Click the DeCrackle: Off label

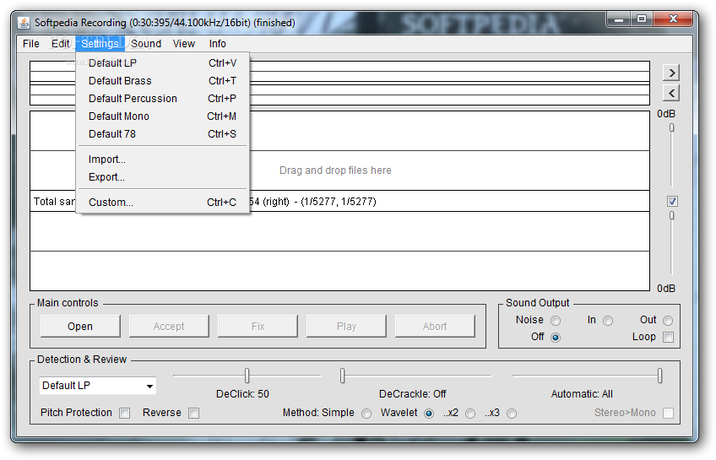click(x=412, y=394)
